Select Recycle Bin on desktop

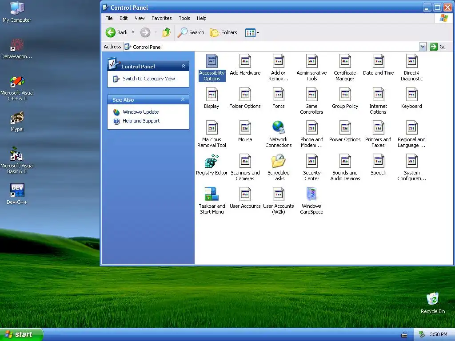tap(433, 303)
